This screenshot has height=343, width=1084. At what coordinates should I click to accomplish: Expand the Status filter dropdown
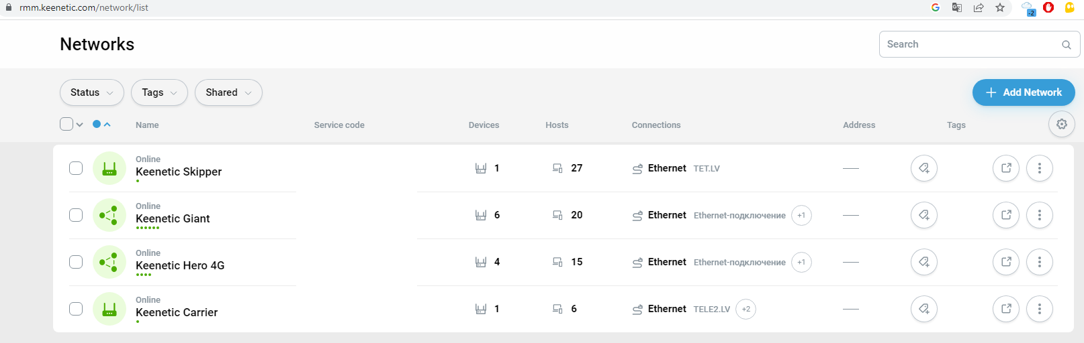point(92,92)
